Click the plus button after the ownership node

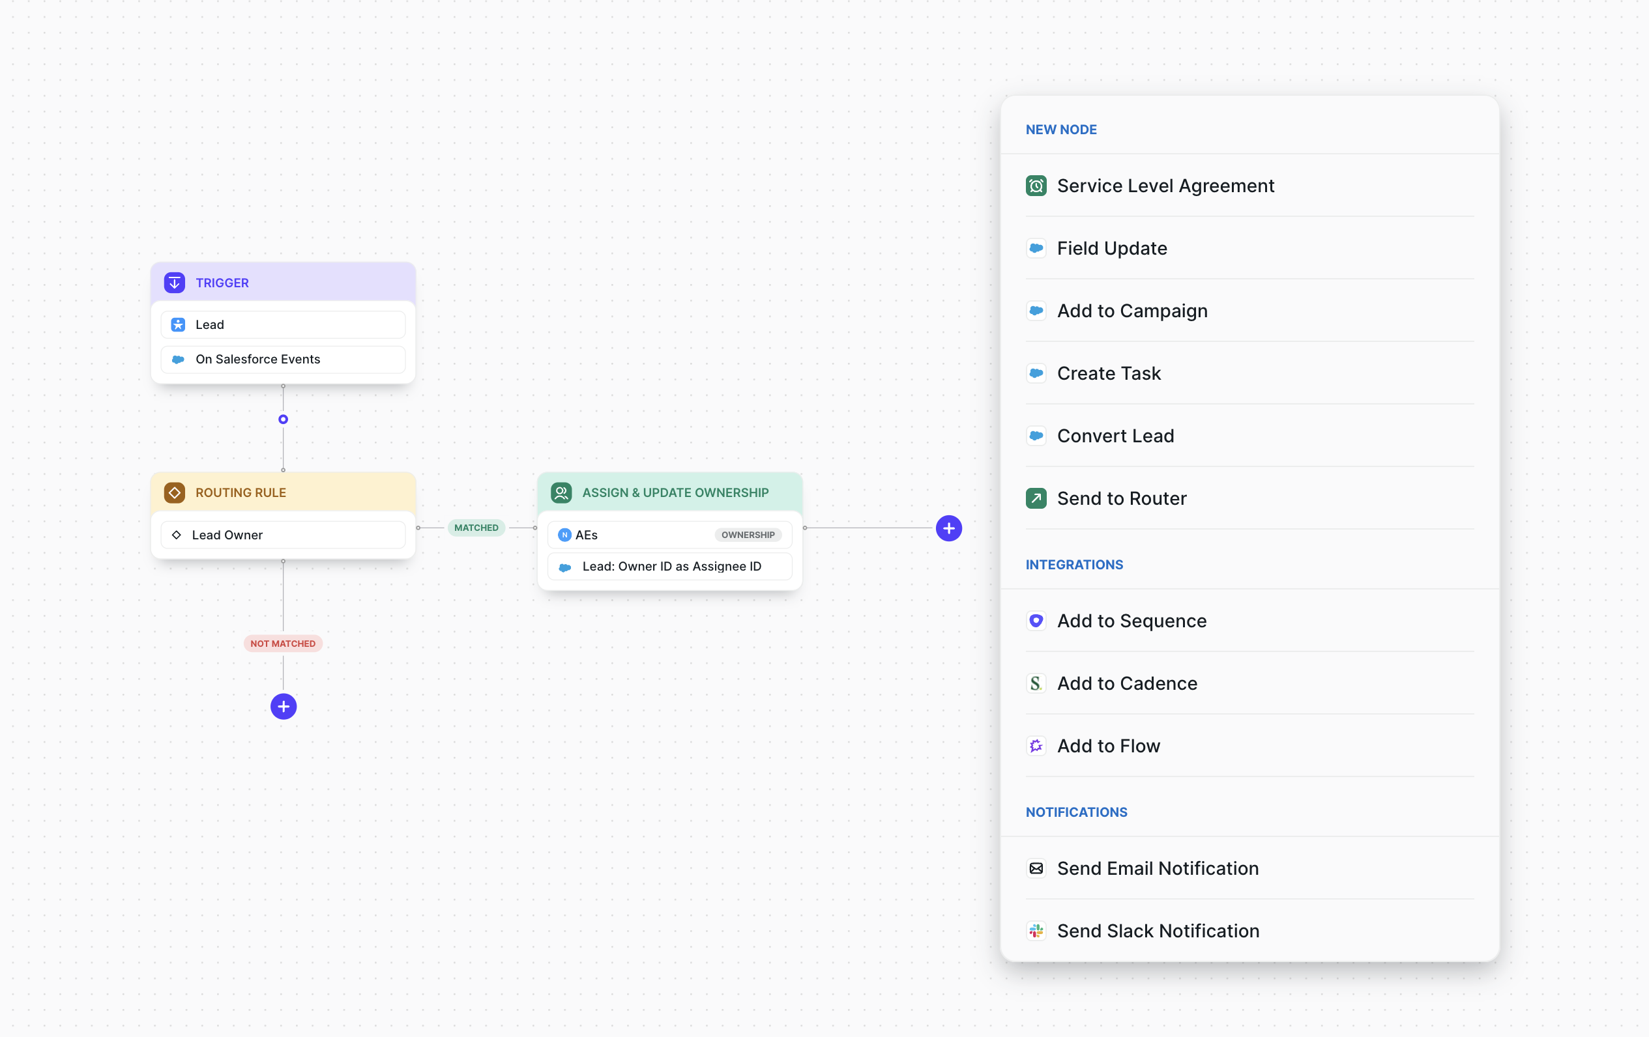948,528
